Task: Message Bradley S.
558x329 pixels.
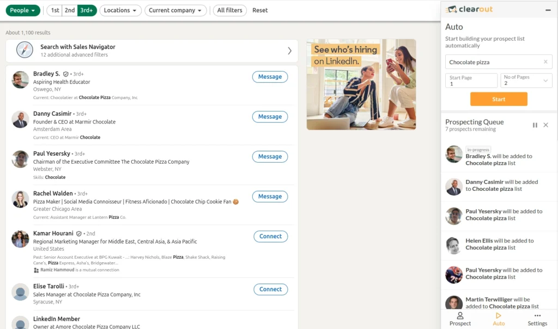Action: tap(270, 77)
